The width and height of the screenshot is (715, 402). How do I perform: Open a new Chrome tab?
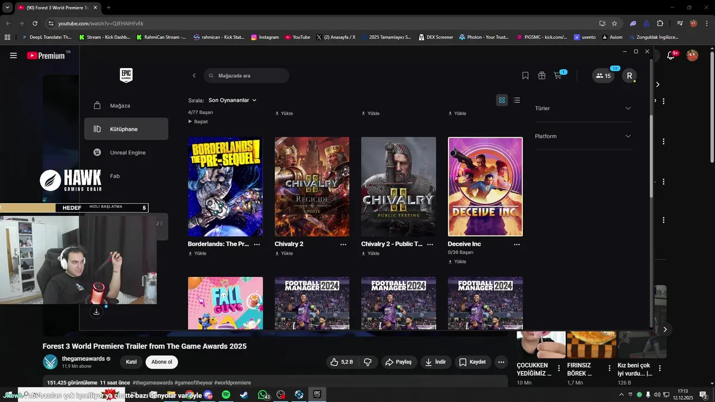(x=108, y=8)
